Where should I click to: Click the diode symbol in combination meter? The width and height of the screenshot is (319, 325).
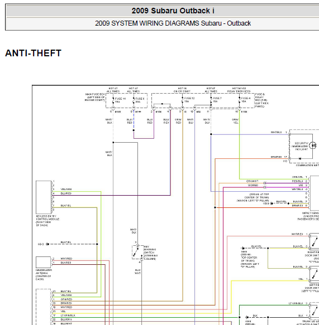[299, 158]
